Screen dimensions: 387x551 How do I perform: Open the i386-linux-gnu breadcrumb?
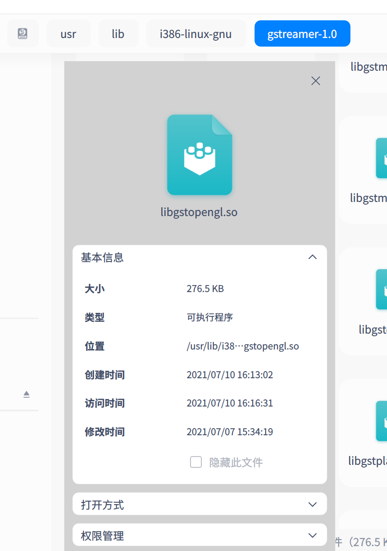(196, 34)
